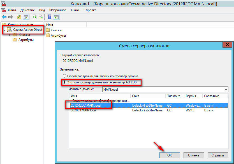Image resolution: width=234 pixels, height=164 pixels.
Task: Click the Export List toolbar icon
Action: point(41,17)
